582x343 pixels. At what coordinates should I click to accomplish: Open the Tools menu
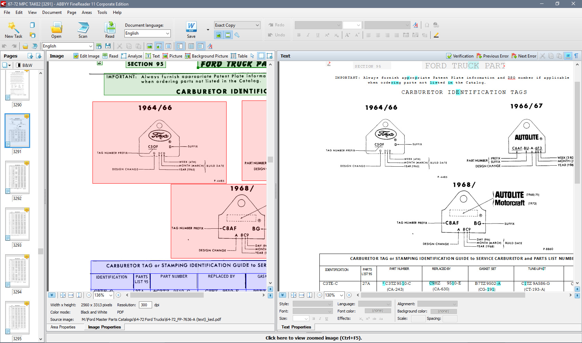coord(102,12)
